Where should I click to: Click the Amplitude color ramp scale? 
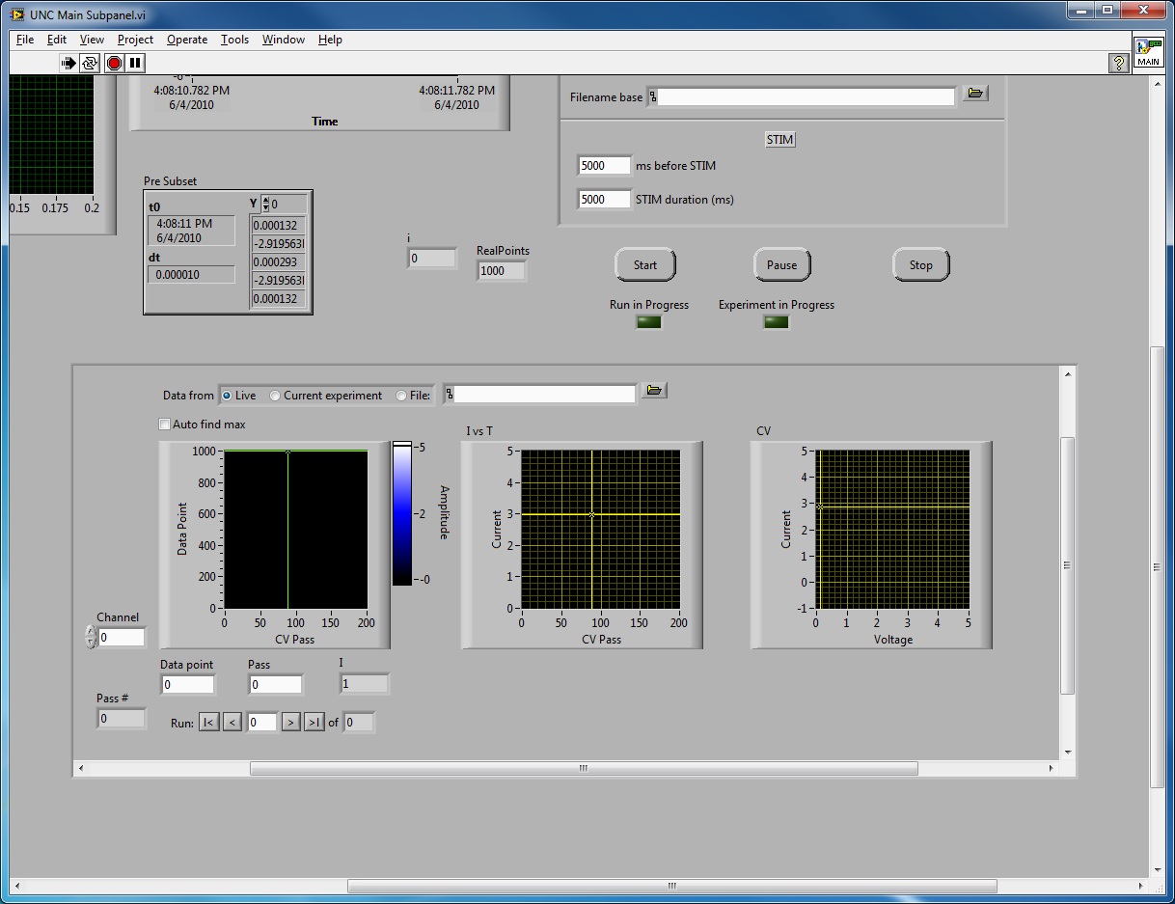pos(402,513)
